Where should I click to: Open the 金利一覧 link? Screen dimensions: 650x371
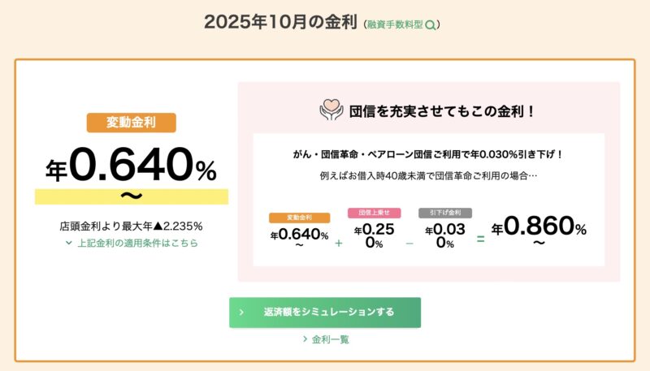point(330,339)
